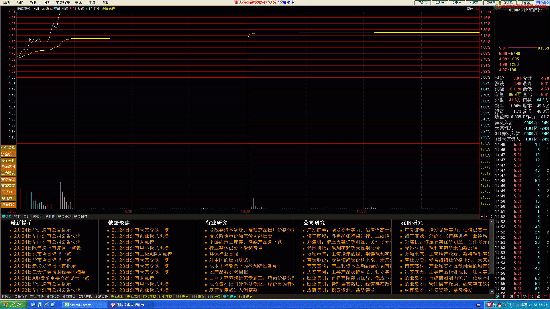Click the 0 reset button under chart

click(491, 217)
